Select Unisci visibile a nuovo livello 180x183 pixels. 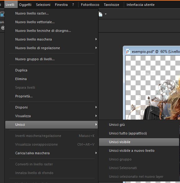(x=139, y=151)
